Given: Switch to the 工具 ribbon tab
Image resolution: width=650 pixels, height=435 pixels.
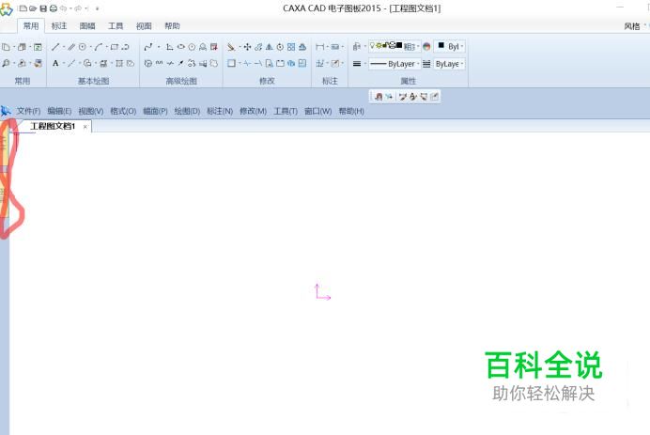Looking at the screenshot, I should pyautogui.click(x=116, y=26).
